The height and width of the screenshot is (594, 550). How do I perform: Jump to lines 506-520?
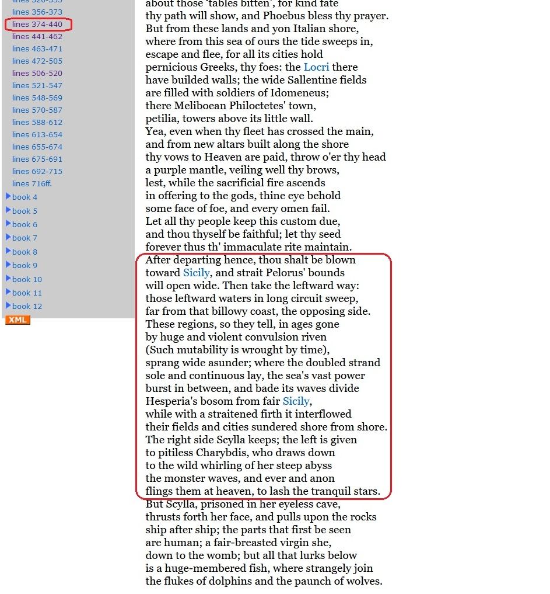(37, 74)
